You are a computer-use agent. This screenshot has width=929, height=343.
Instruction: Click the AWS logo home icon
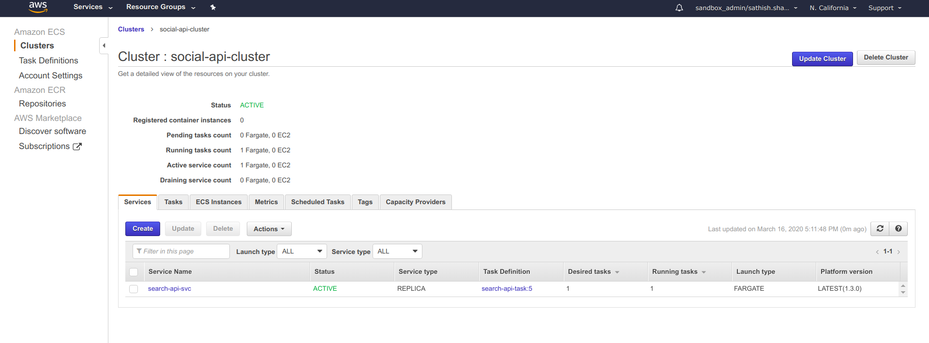(x=38, y=7)
